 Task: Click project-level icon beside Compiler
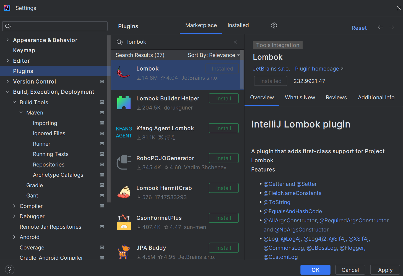[102, 206]
